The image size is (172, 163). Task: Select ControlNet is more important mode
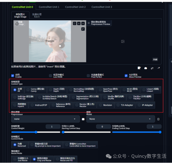81,145
